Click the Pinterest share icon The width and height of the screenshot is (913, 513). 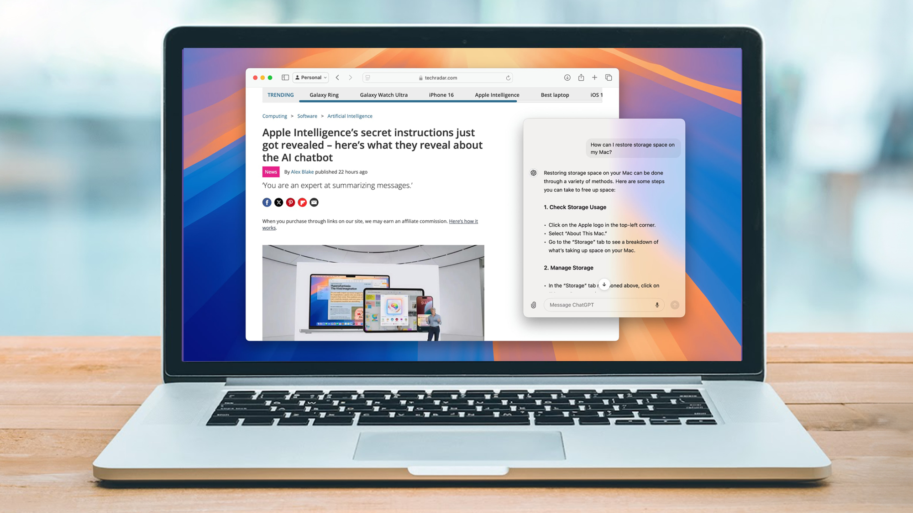(290, 202)
